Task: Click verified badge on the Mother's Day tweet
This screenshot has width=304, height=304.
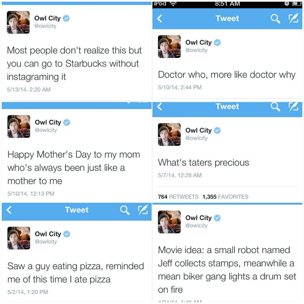Action: click(66, 122)
